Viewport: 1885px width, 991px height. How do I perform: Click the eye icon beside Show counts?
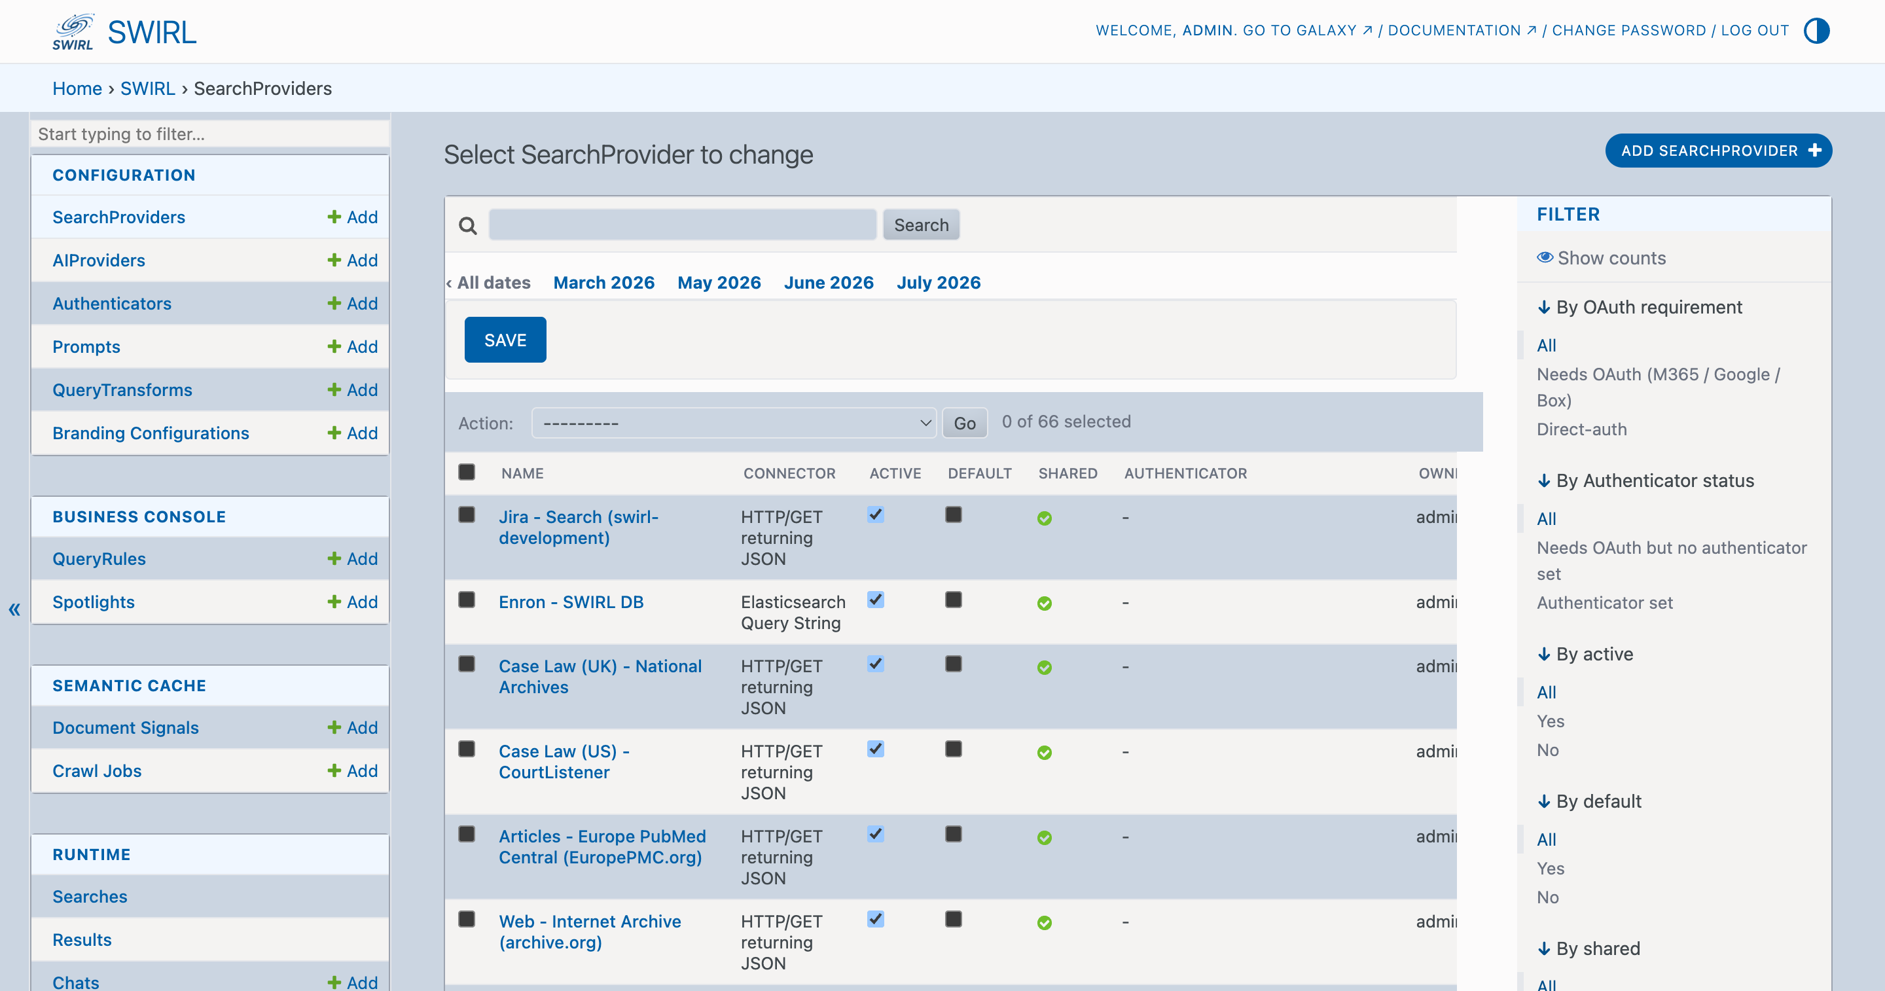pyautogui.click(x=1545, y=258)
